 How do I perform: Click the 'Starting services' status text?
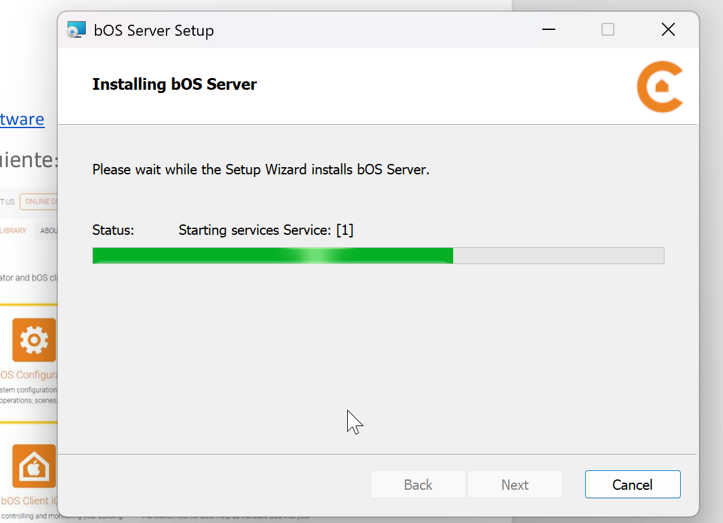click(x=265, y=230)
